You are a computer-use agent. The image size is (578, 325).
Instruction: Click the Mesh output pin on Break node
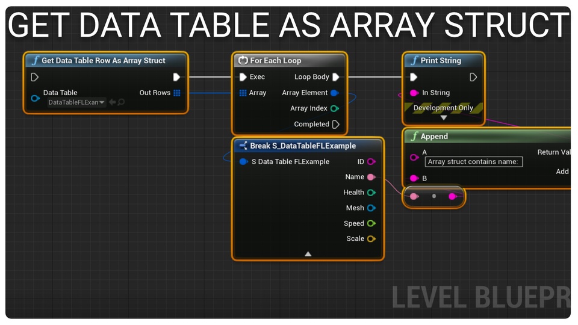pyautogui.click(x=371, y=208)
